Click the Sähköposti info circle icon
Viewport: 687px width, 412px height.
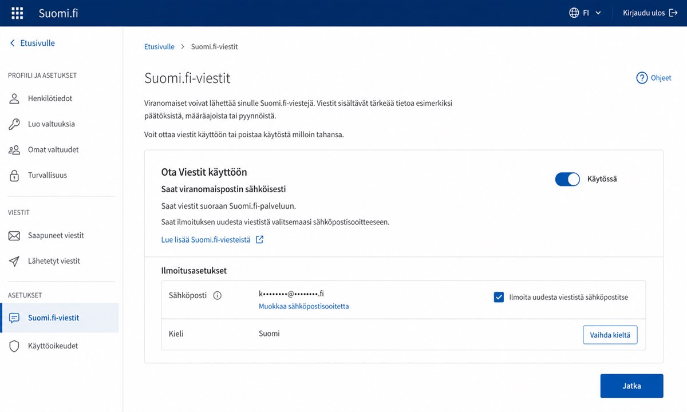click(x=217, y=296)
